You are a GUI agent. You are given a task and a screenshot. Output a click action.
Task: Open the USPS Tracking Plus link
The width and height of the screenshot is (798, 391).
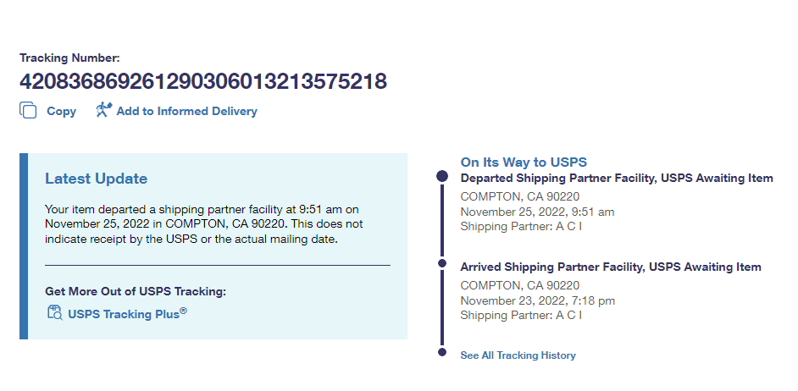(x=127, y=314)
